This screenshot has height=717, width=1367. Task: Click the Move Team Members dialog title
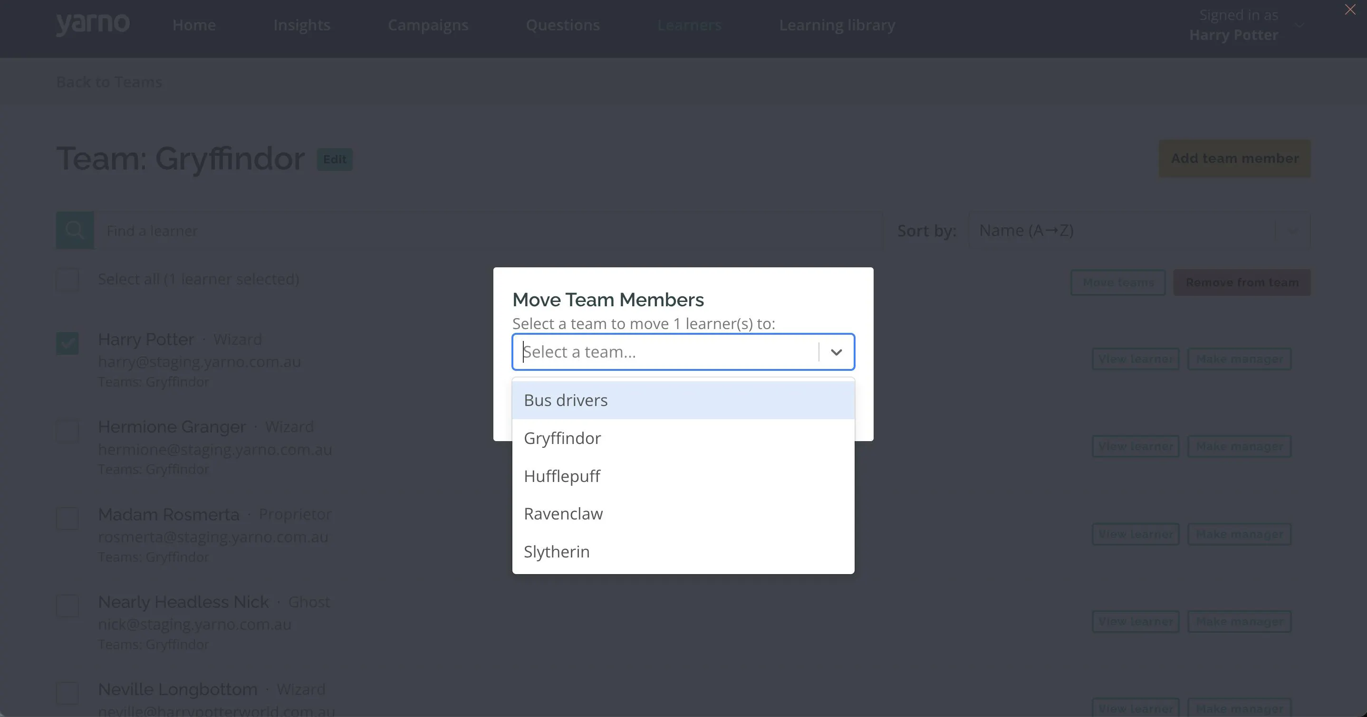point(608,300)
